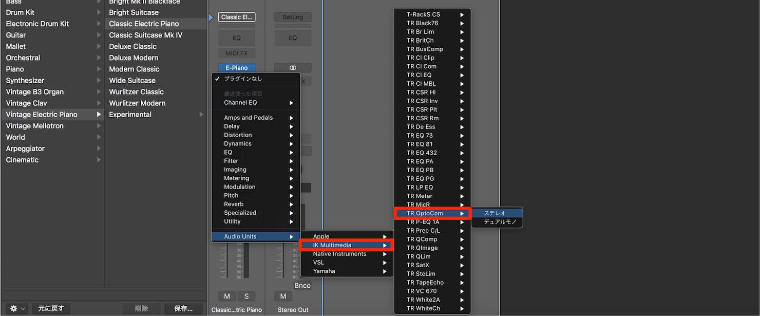Mute the Classic Electric Piano channel
The width and height of the screenshot is (760, 316).
click(x=227, y=296)
